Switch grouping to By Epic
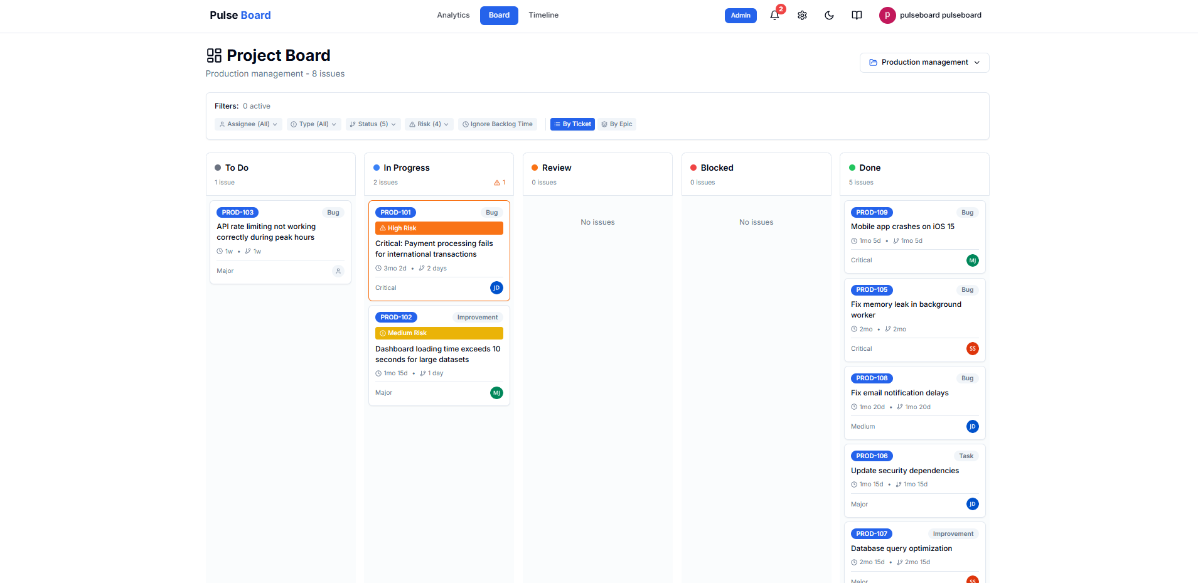 (617, 124)
